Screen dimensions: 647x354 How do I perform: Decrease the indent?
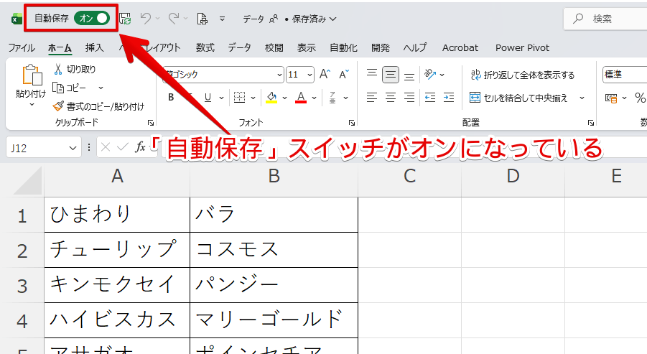430,98
